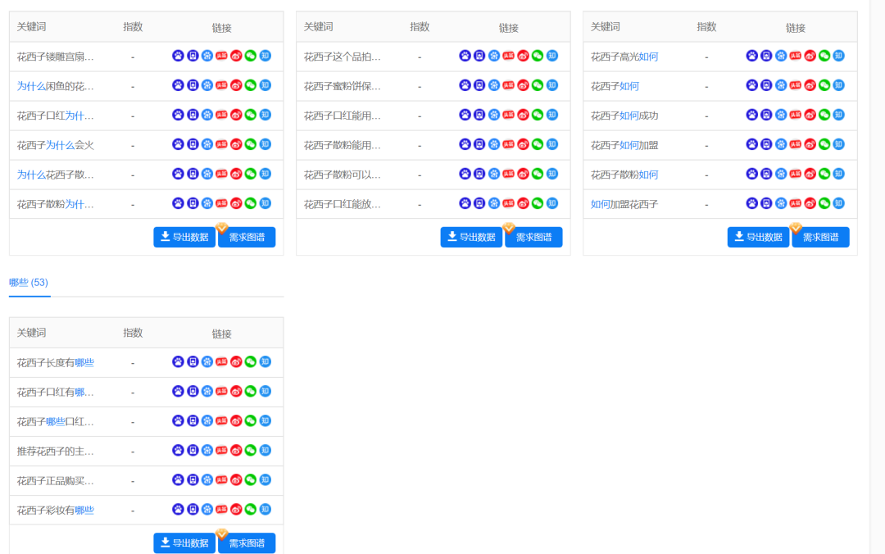The image size is (885, 554).
Task: Open Weibo icon for 为什么花西子散… row
Action: click(236, 174)
